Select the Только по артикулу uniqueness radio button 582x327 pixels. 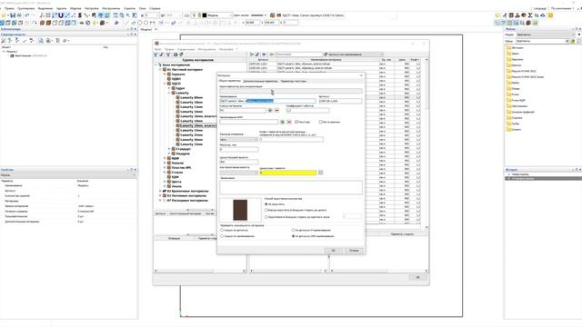coord(222,230)
